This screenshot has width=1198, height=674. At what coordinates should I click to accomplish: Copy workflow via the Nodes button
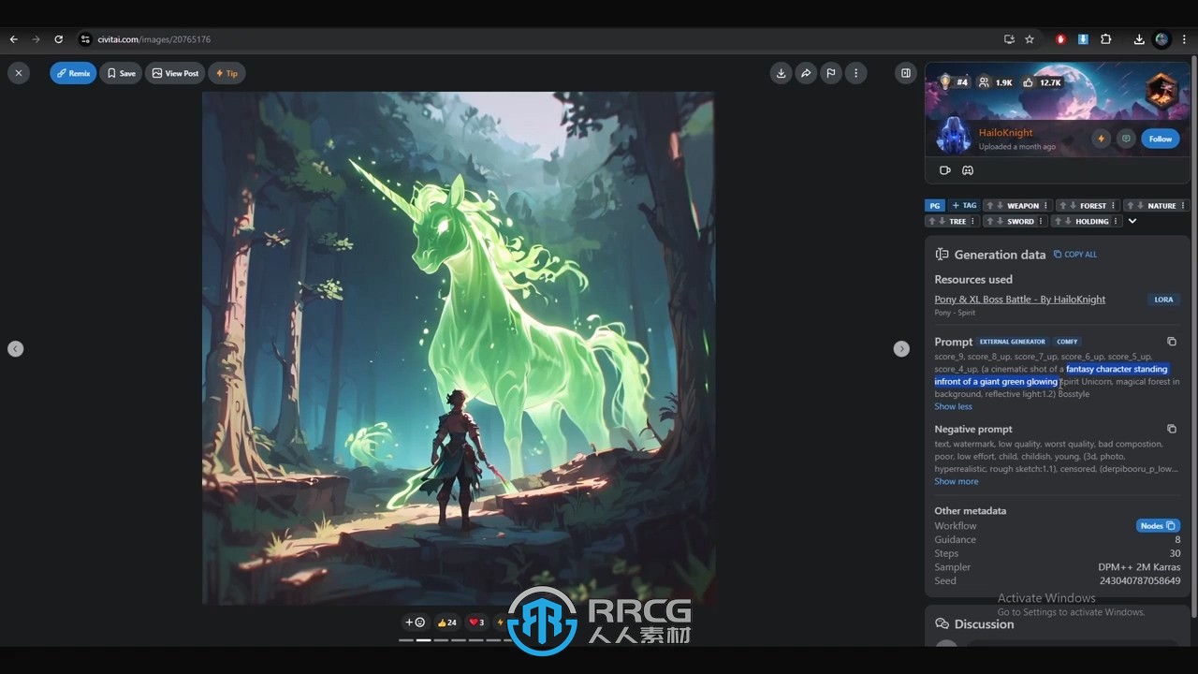point(1158,526)
